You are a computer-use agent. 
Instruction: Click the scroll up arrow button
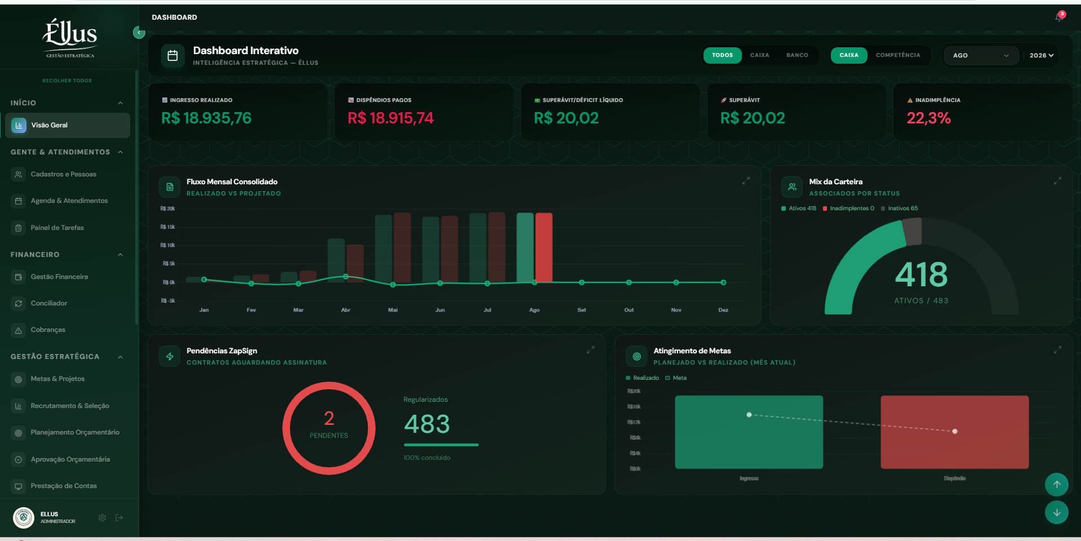(x=1057, y=485)
